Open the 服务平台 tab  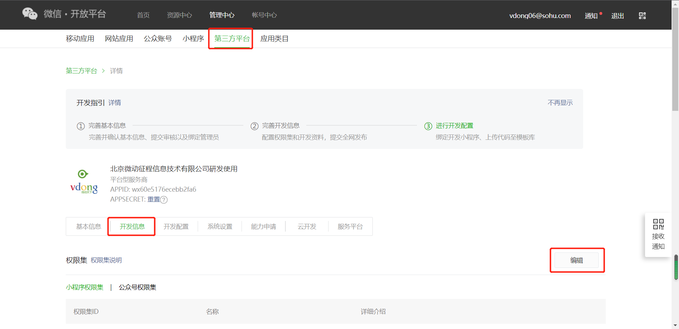pyautogui.click(x=350, y=227)
